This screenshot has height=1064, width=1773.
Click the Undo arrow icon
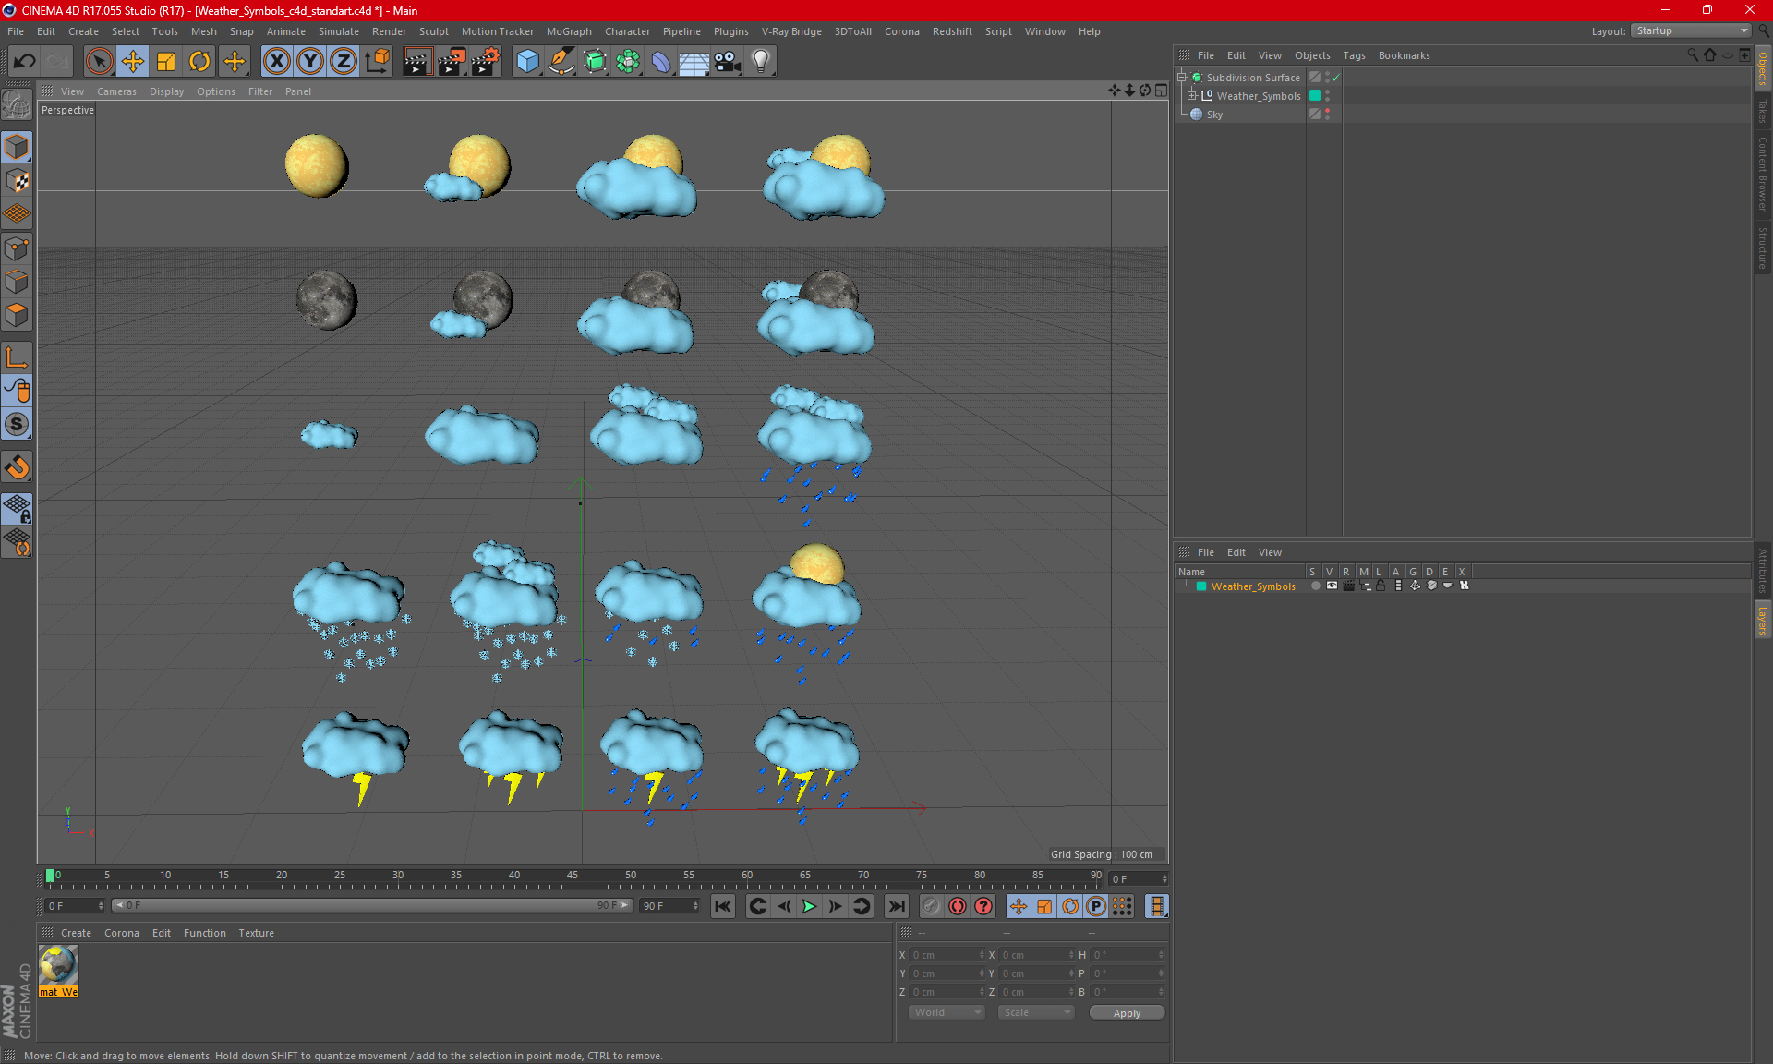point(25,61)
